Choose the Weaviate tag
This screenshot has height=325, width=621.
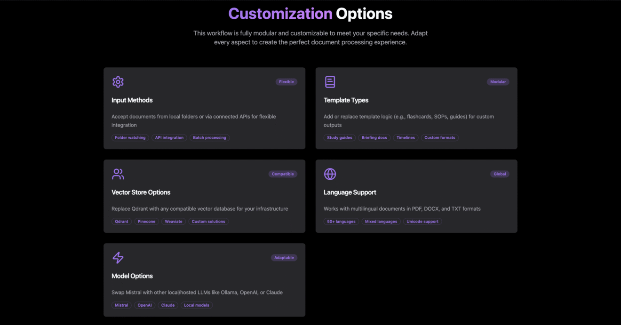174,222
